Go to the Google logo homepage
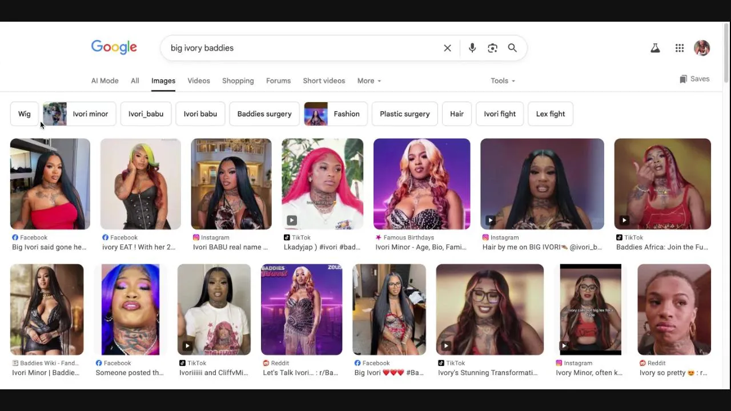Screen dimensions: 731x411 click(114, 47)
